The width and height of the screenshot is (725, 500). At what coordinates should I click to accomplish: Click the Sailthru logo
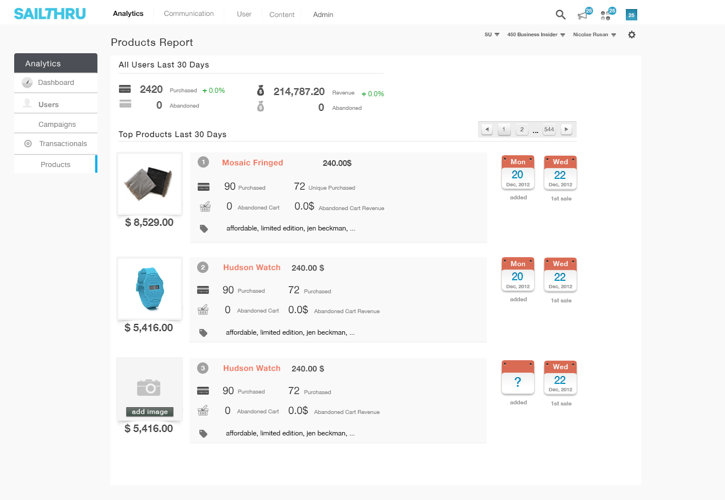(x=50, y=14)
